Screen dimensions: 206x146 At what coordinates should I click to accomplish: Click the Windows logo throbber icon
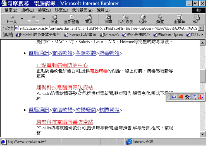[198, 10]
